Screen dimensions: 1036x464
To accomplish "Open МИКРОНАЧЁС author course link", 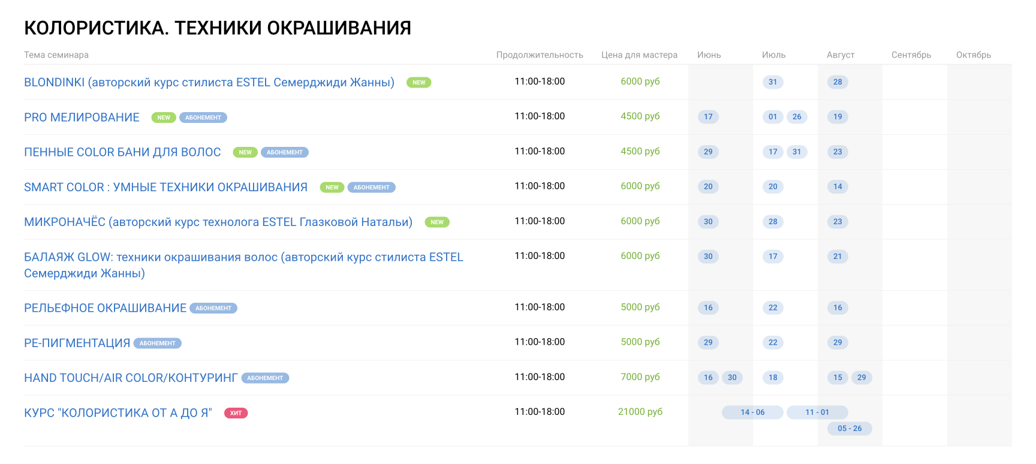I will [218, 222].
